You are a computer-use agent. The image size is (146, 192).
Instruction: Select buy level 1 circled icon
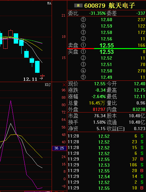click(x=83, y=52)
